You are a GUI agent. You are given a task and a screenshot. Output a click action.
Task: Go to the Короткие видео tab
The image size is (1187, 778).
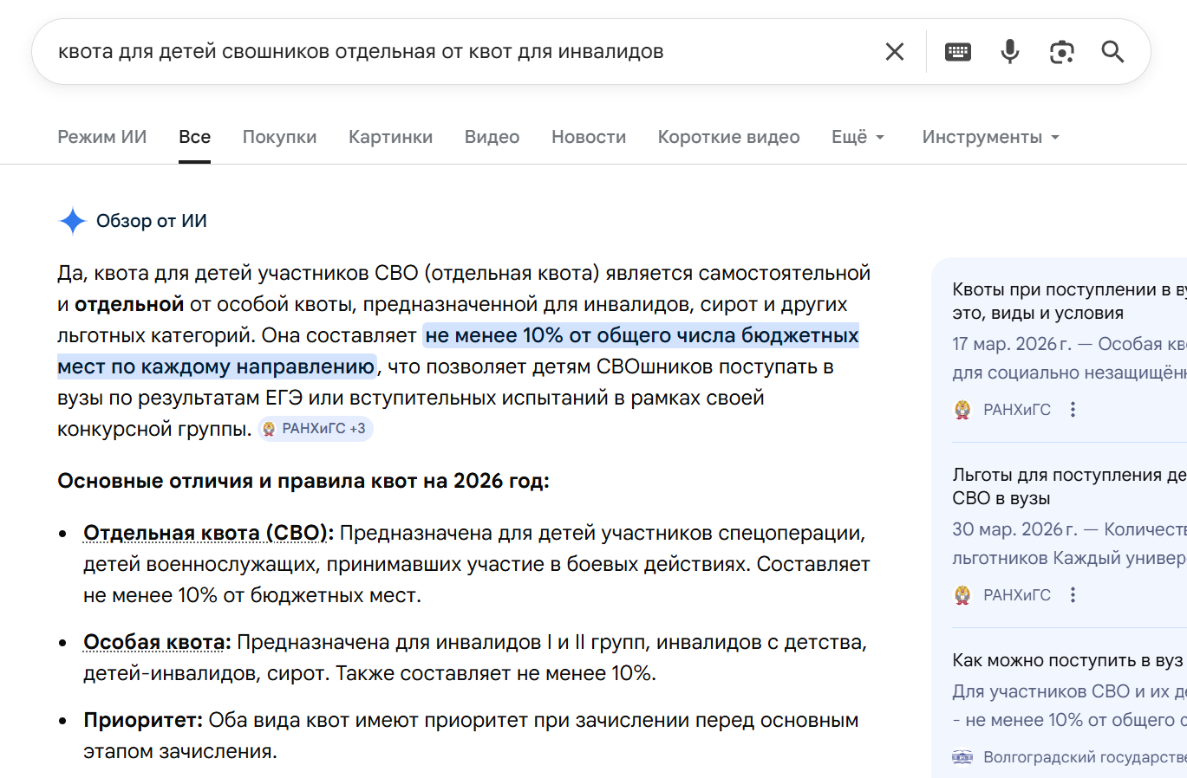click(728, 137)
